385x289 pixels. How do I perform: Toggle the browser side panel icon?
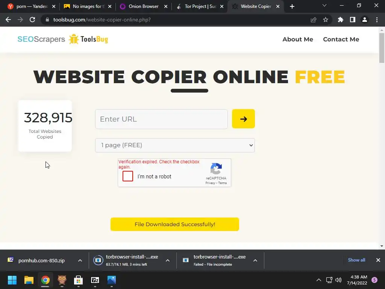[353, 20]
